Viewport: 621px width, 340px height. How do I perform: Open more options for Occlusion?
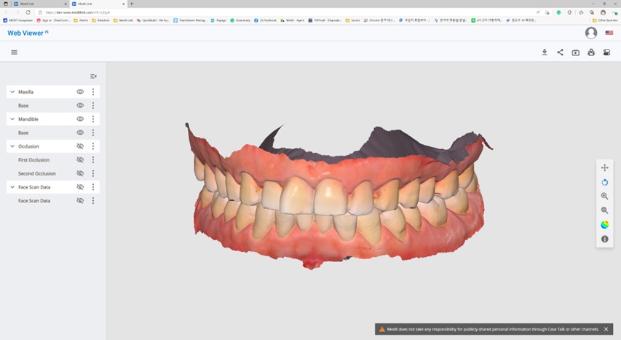click(93, 146)
